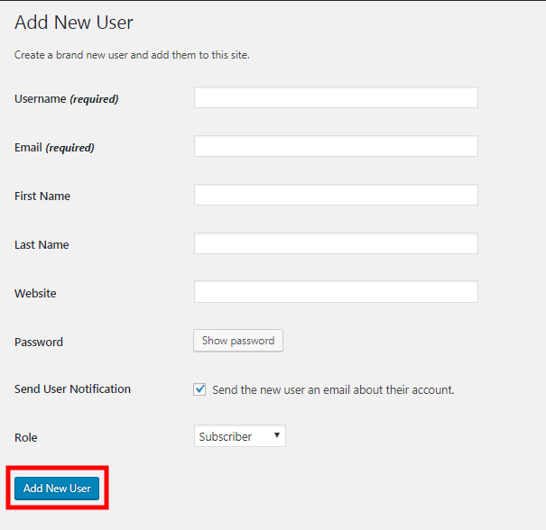
Task: Click the 'Email (required)' label
Action: pyautogui.click(x=54, y=148)
